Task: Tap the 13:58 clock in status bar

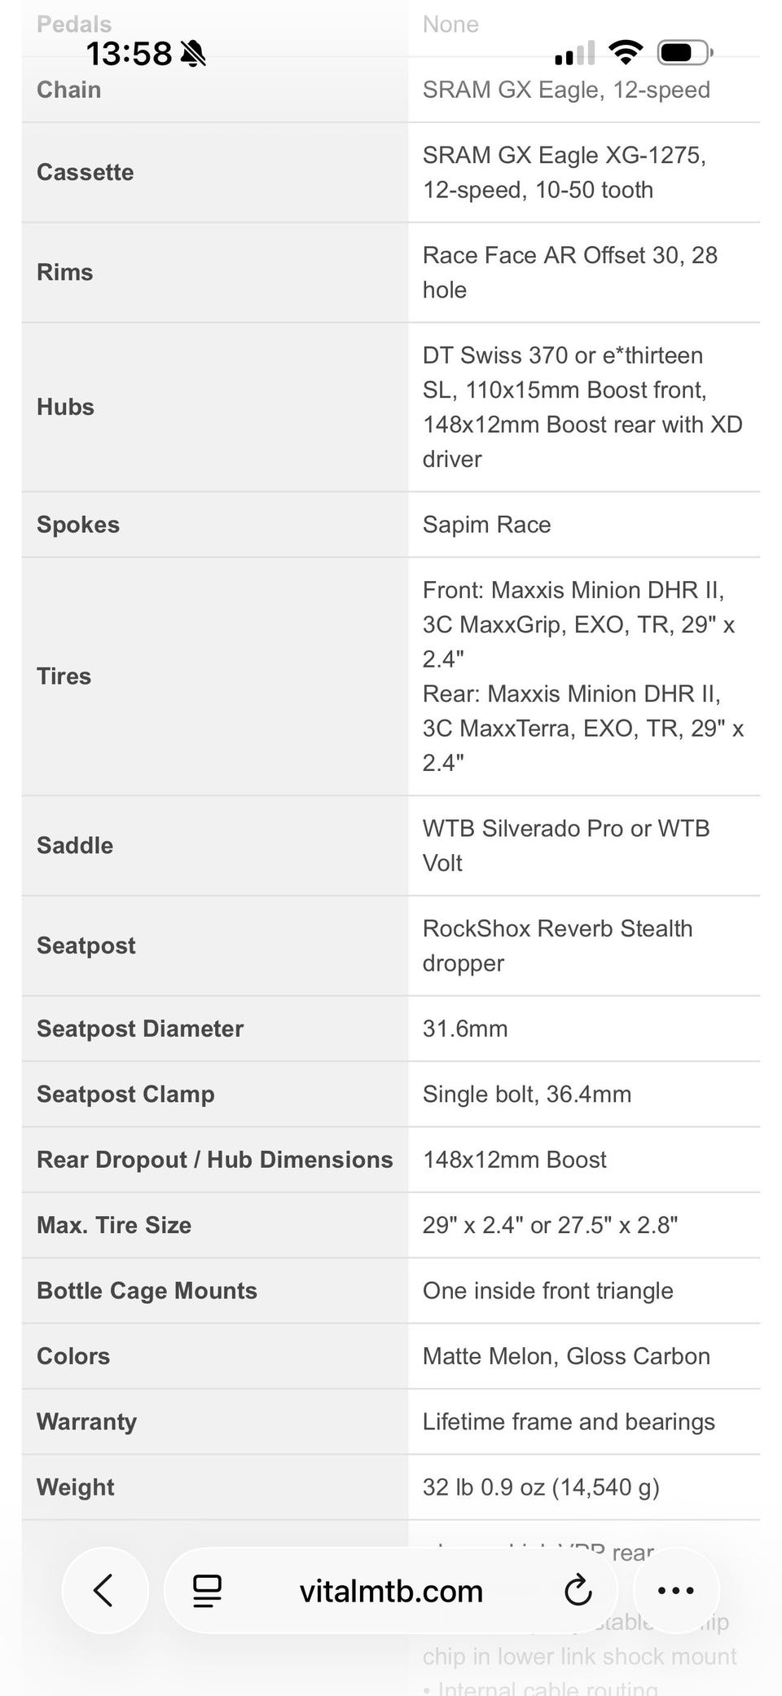Action: [130, 54]
